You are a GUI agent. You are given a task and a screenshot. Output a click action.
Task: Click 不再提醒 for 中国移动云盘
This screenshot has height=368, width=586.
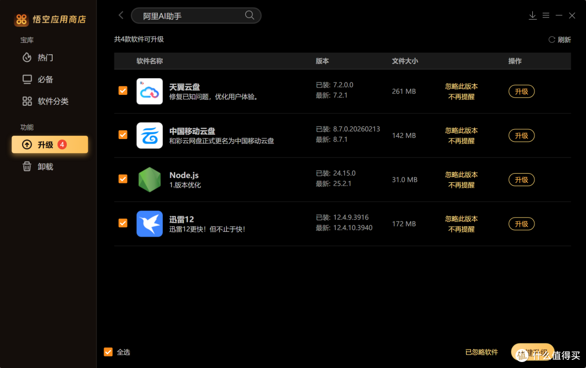(461, 141)
